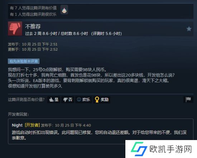
Task: Click the 欧凯手游网 watermark text
Action: point(170,149)
